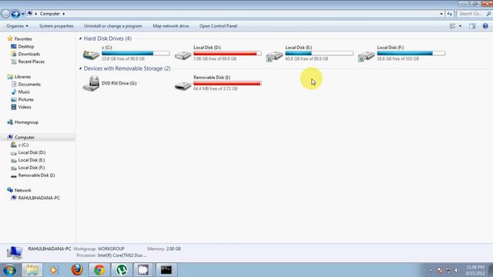Select Favorites in the navigation pane
The height and width of the screenshot is (277, 493).
click(x=23, y=39)
